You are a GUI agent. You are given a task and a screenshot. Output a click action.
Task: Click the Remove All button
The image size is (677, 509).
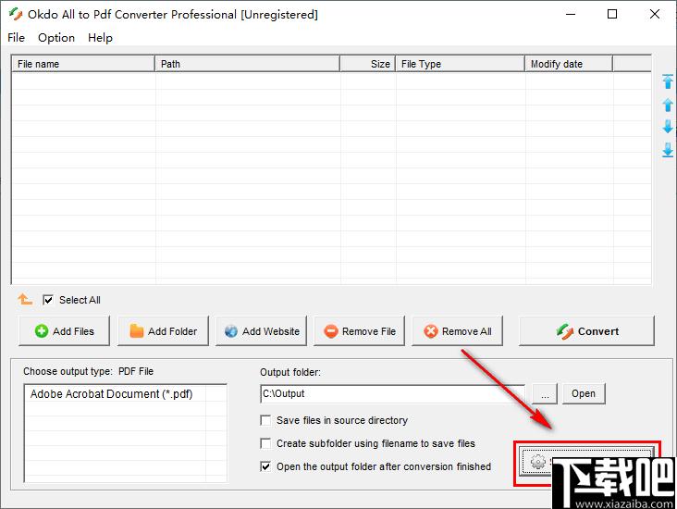(x=457, y=331)
